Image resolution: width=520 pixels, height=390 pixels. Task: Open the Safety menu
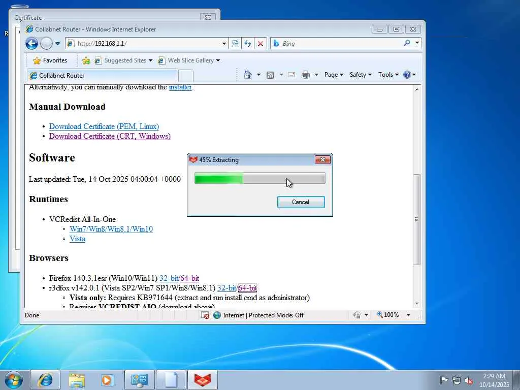[361, 75]
